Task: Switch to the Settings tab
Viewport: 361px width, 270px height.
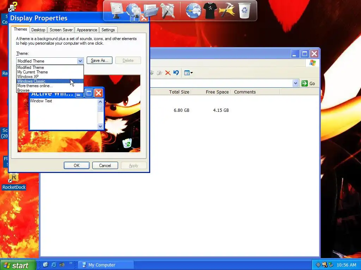Action: [108, 30]
